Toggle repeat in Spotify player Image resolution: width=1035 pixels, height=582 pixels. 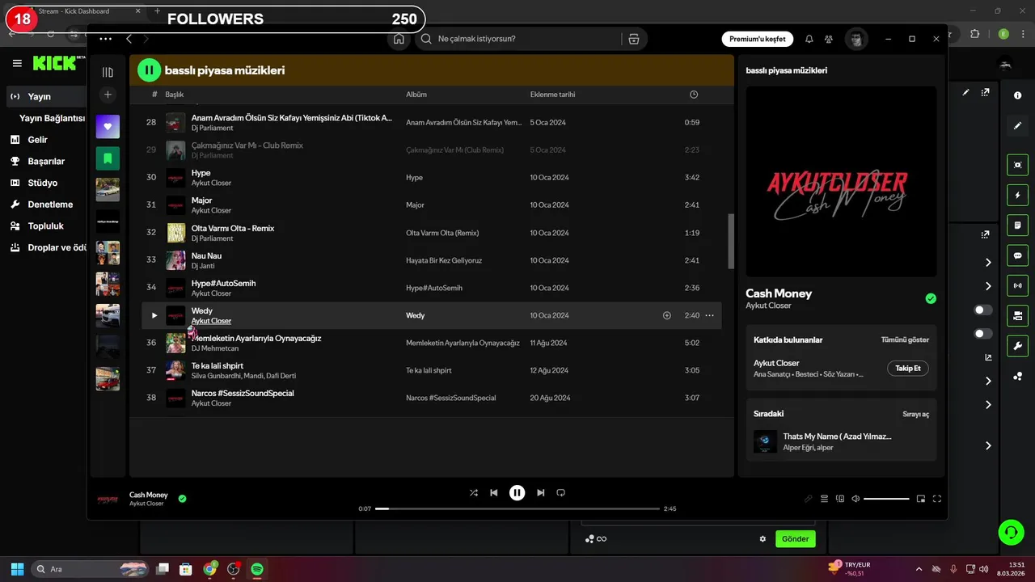(560, 492)
